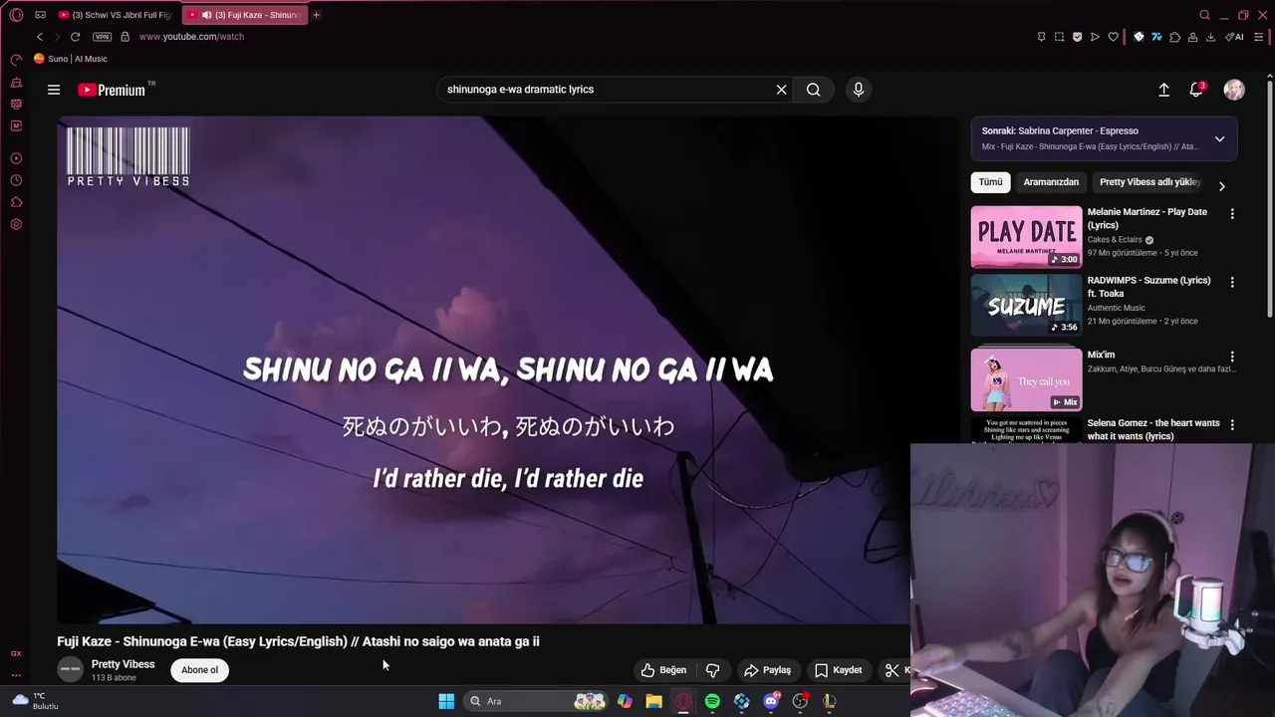Open a new tab with plus button
1275x717 pixels.
[316, 15]
